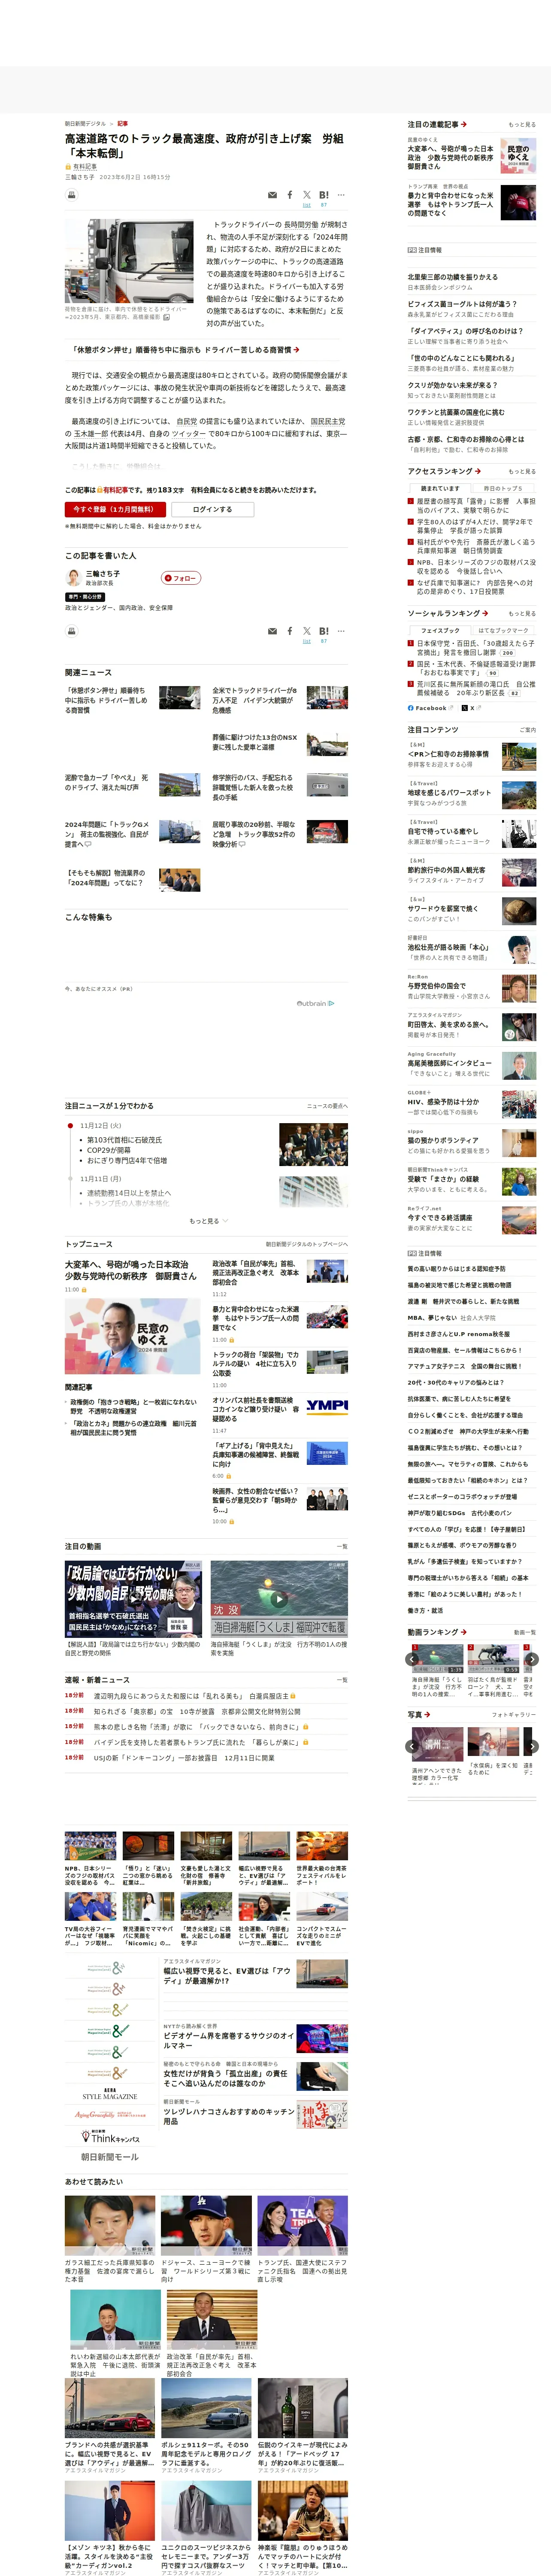Open the フォトギャラリー link
This screenshot has width=551, height=2576.
pyautogui.click(x=514, y=1716)
